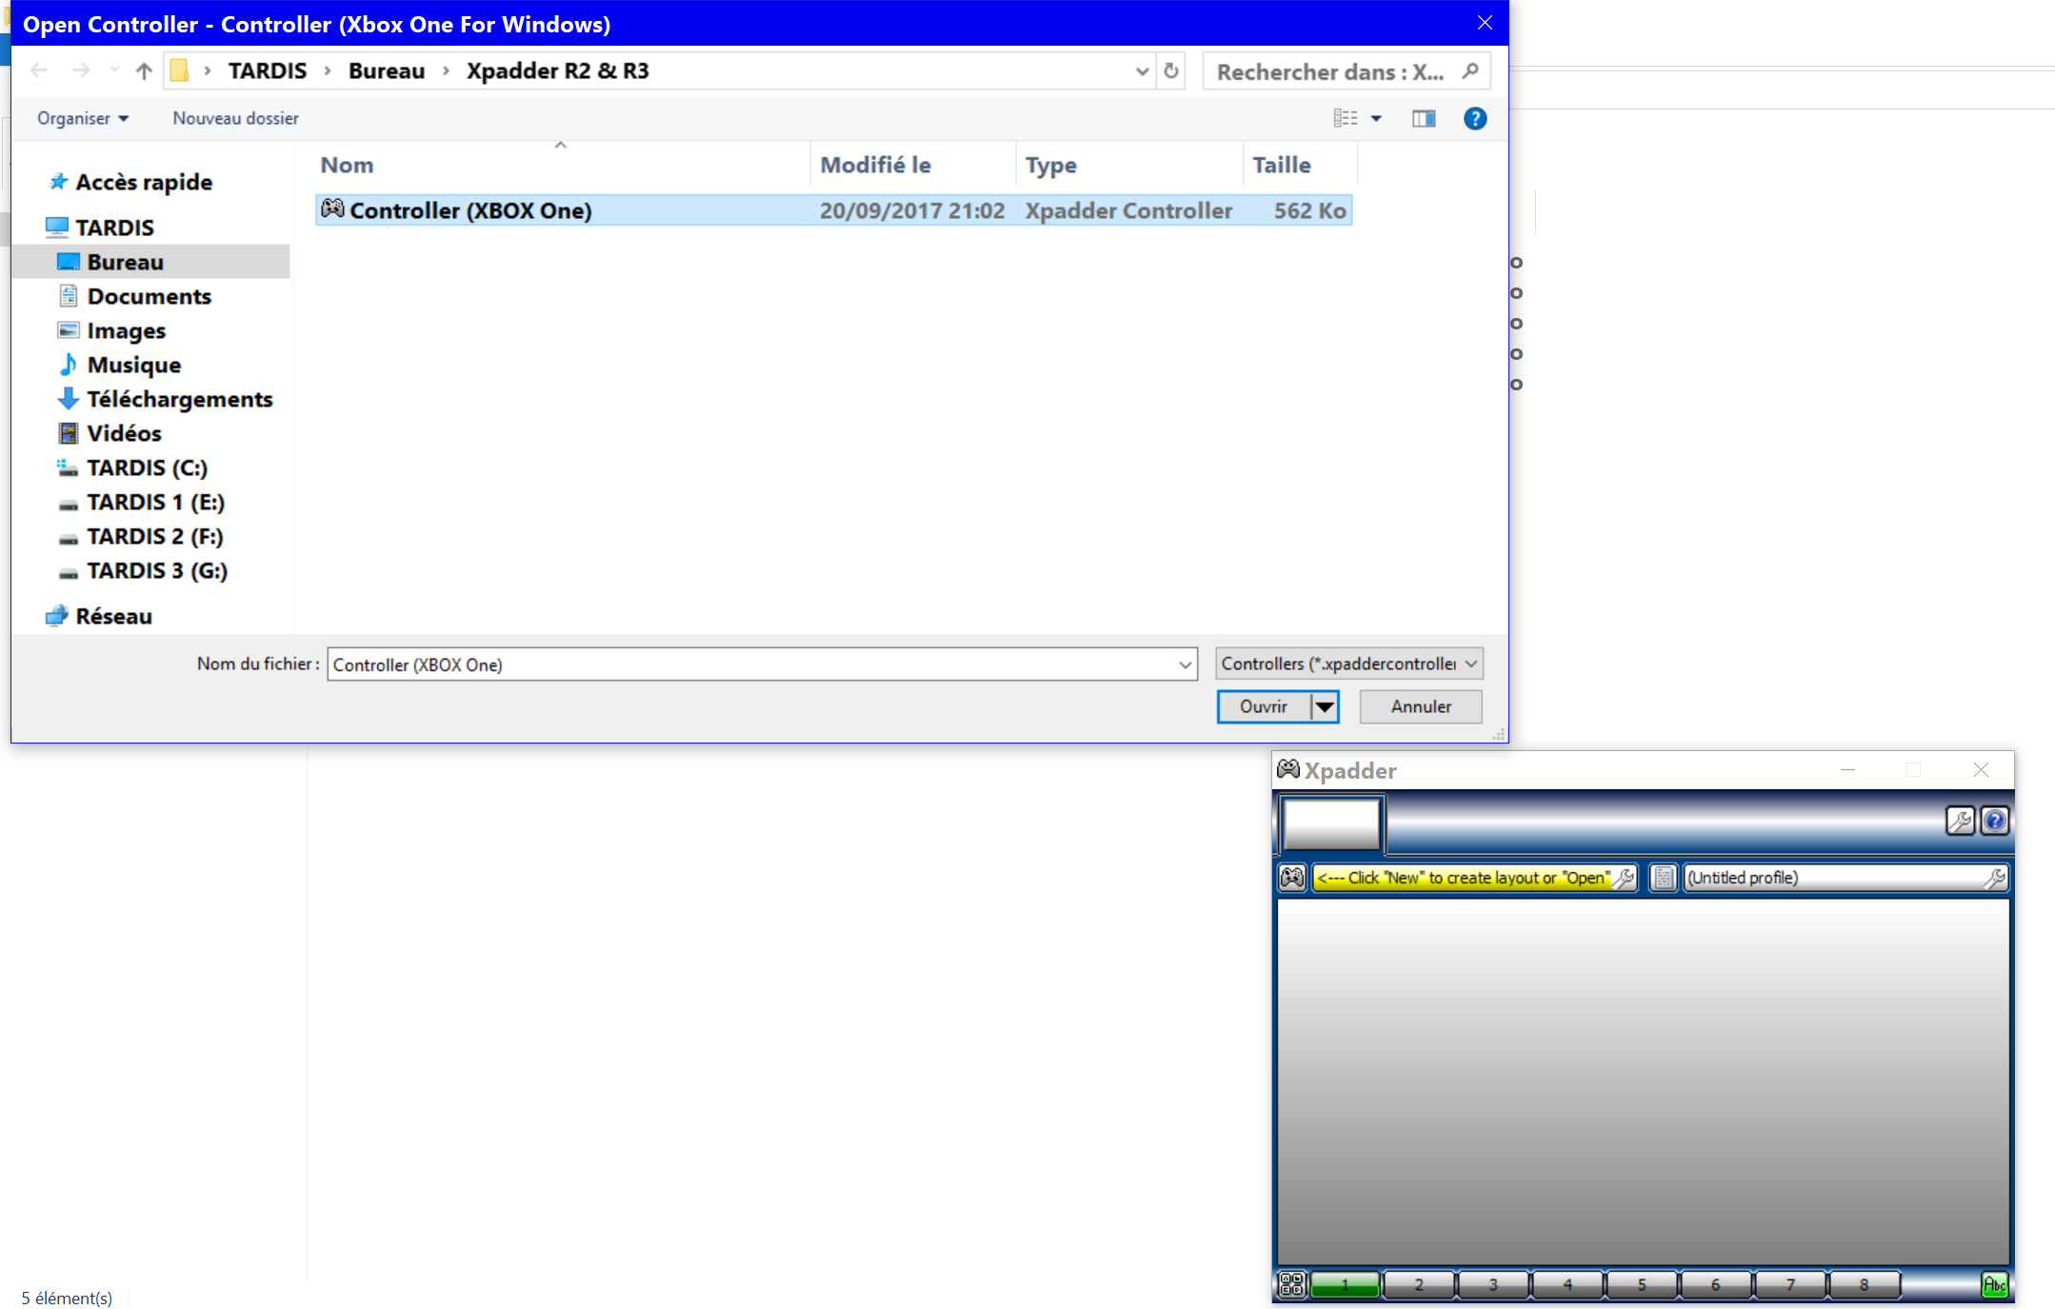2055x1309 pixels.
Task: Toggle the preview pane button
Action: coord(1424,118)
